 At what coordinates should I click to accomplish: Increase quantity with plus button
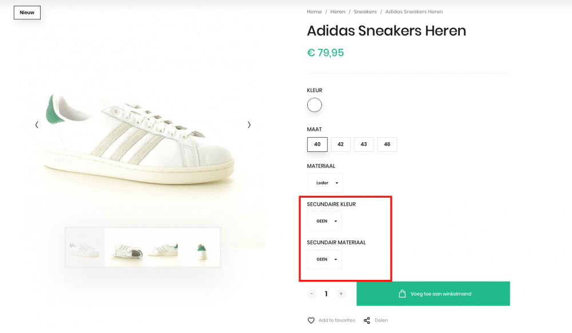[341, 294]
